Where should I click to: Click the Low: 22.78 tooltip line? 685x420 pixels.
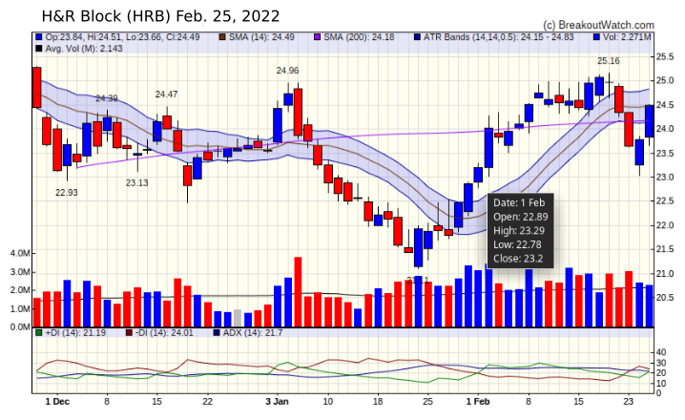[518, 244]
